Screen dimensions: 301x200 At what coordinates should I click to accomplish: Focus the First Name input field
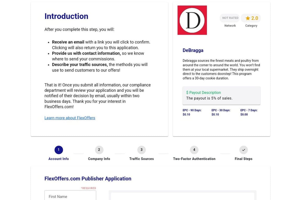(70, 195)
